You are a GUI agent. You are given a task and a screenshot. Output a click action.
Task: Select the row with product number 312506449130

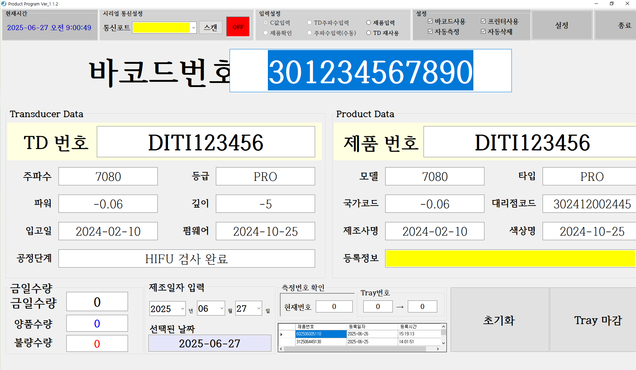point(321,342)
